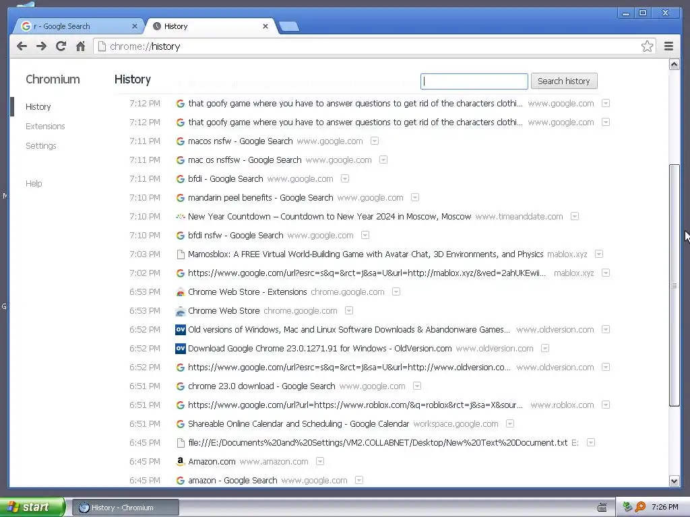
Task: Expand the dropdown for 'mac os nsffsw' entry
Action: (383, 160)
